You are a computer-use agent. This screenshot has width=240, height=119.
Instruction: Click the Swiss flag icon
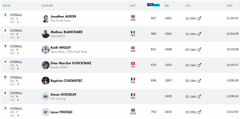pos(133,63)
